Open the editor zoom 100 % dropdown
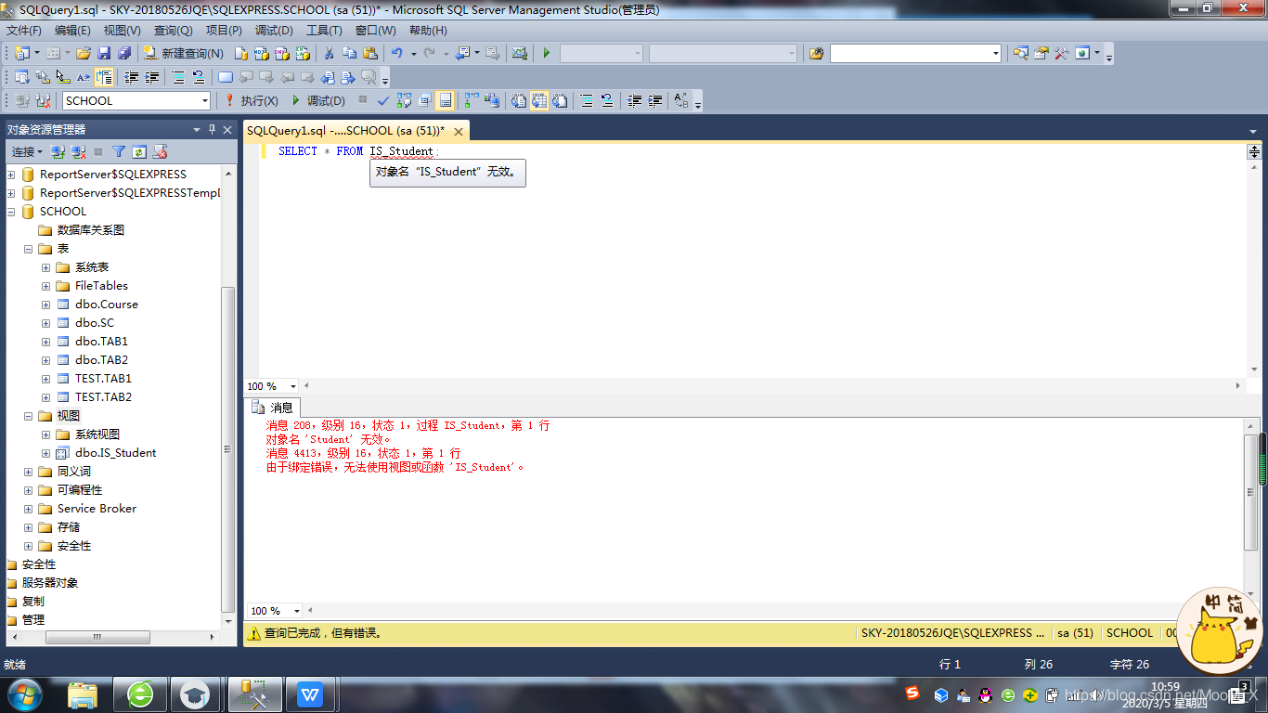This screenshot has width=1268, height=713. click(x=293, y=386)
